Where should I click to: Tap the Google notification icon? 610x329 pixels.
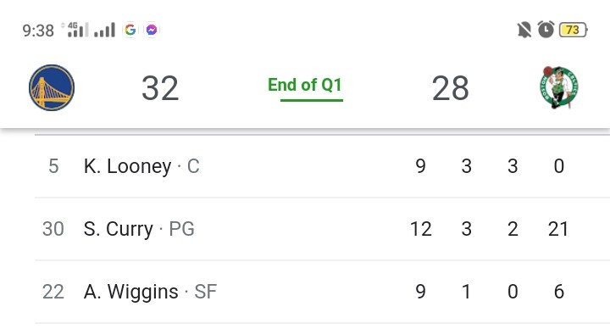[x=130, y=30]
